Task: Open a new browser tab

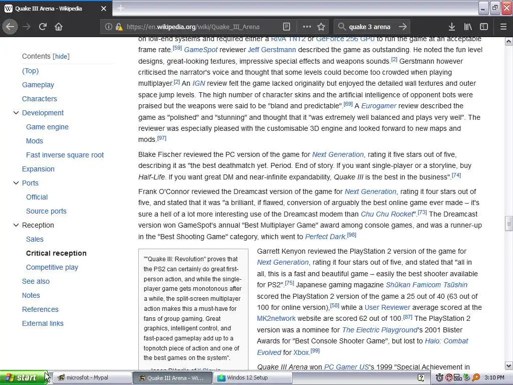Action: click(120, 8)
